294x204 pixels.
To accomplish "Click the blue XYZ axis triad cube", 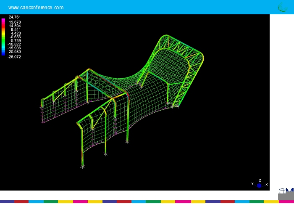I will (259, 185).
